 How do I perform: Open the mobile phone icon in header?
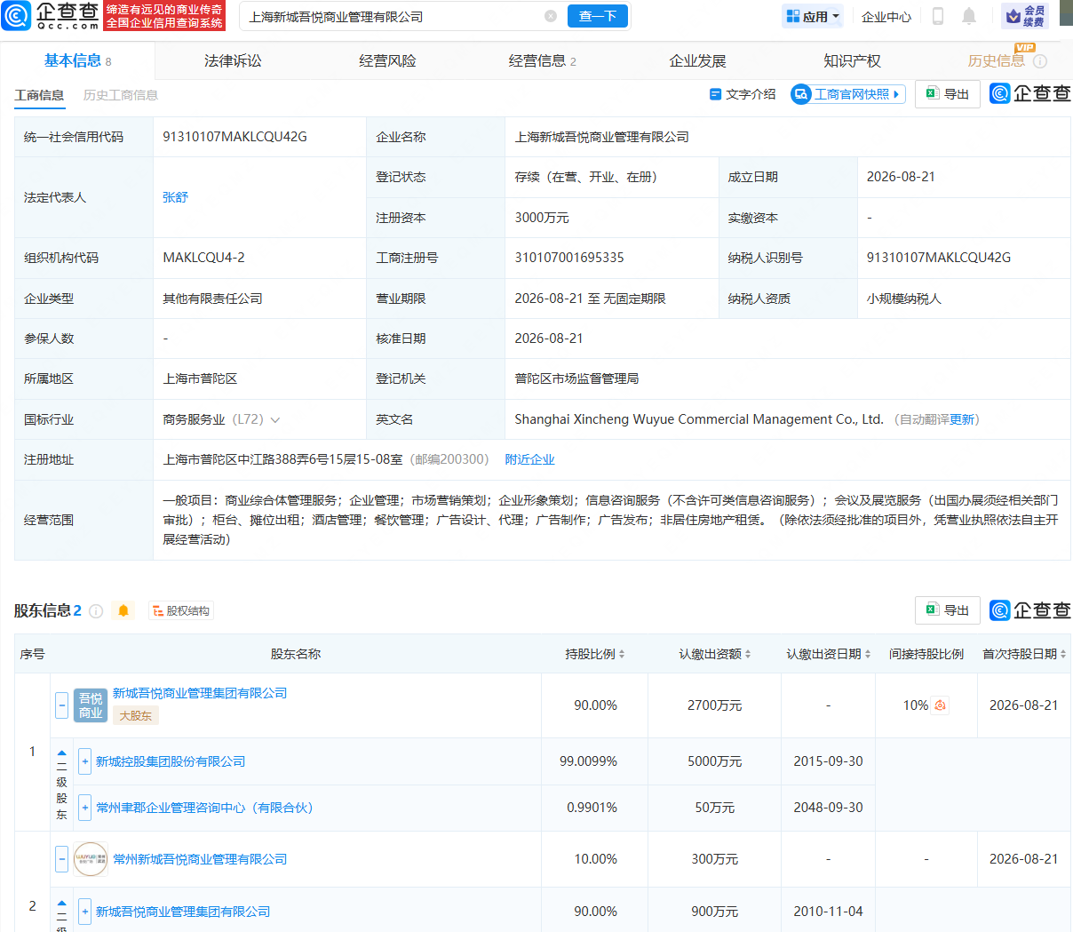pos(937,16)
